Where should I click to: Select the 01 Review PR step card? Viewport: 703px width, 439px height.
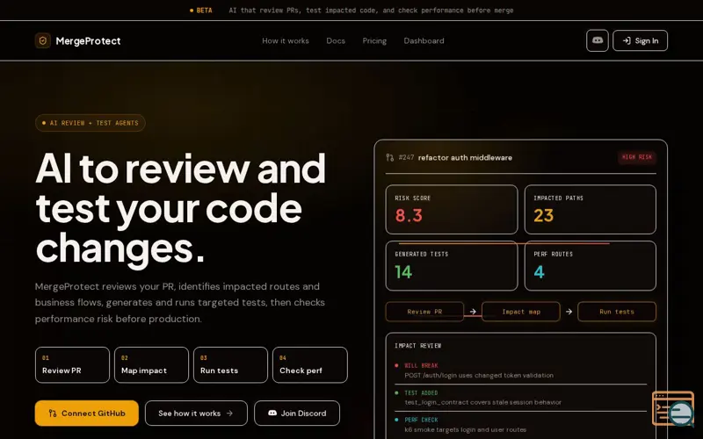tap(72, 364)
